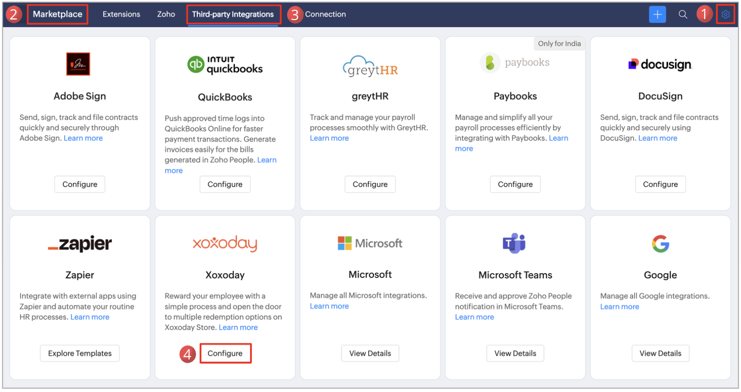Click the Zapier card title

point(80,275)
